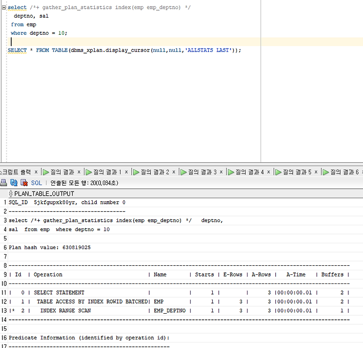Switch to the 질의 결과 5 tab

[x=297, y=172]
